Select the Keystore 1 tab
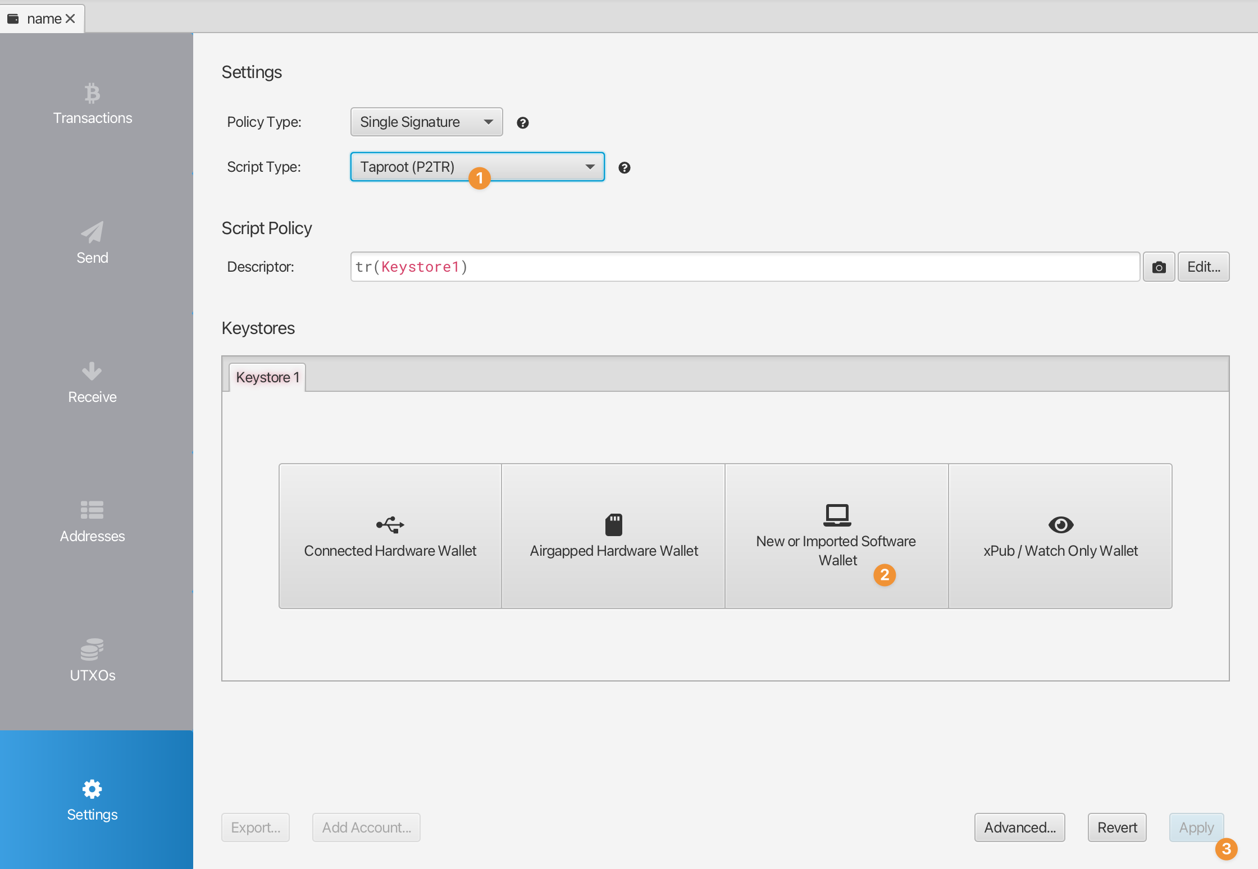 point(267,377)
